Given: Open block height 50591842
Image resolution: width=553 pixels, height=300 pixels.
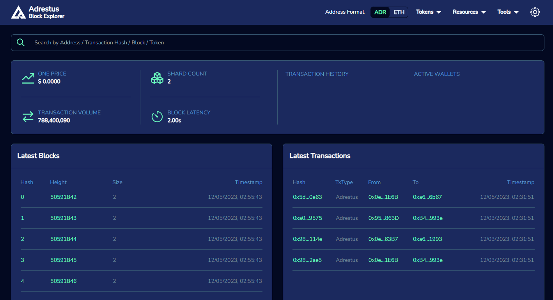Looking at the screenshot, I should [64, 197].
